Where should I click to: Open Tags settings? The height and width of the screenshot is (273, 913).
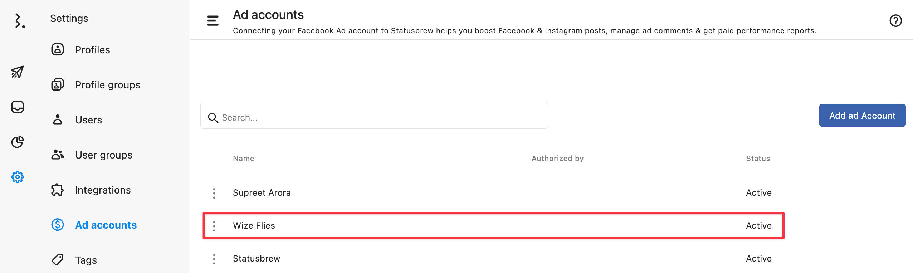[86, 260]
